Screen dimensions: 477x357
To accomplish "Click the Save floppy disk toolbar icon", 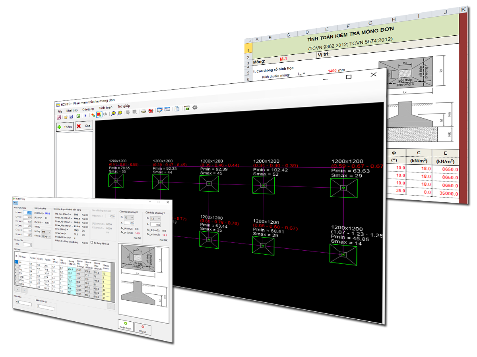I will [x=71, y=117].
